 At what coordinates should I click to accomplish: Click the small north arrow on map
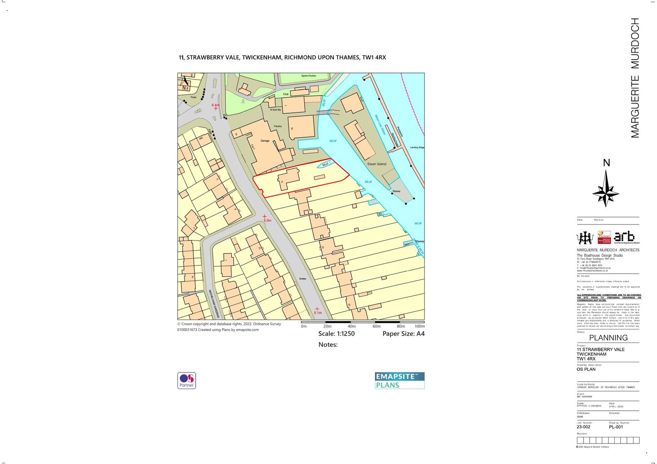tap(184, 82)
